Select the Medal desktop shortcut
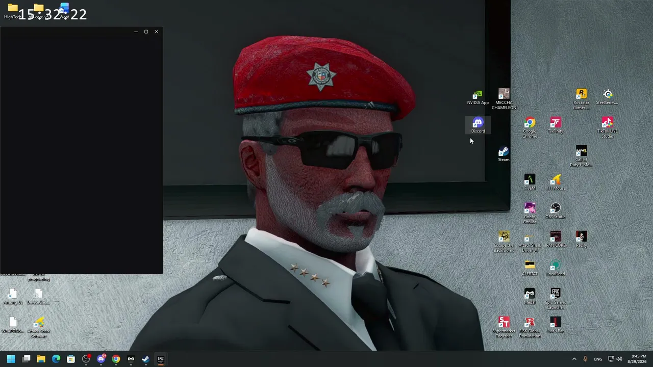Image resolution: width=653 pixels, height=367 pixels. [x=530, y=297]
